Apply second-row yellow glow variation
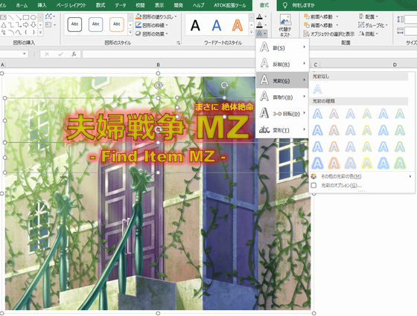This screenshot has height=316, width=417. [366, 130]
